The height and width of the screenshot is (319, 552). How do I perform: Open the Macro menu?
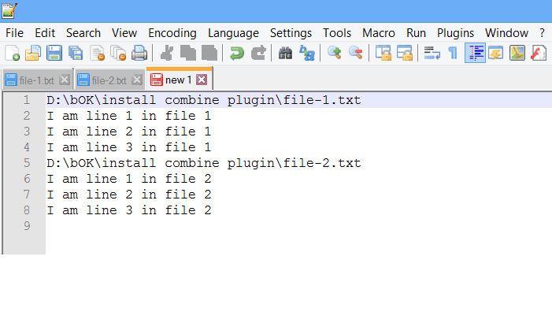coord(379,33)
